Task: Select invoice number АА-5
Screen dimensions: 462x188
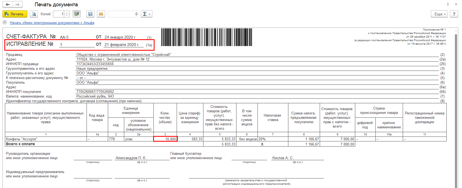Action: pyautogui.click(x=64, y=37)
